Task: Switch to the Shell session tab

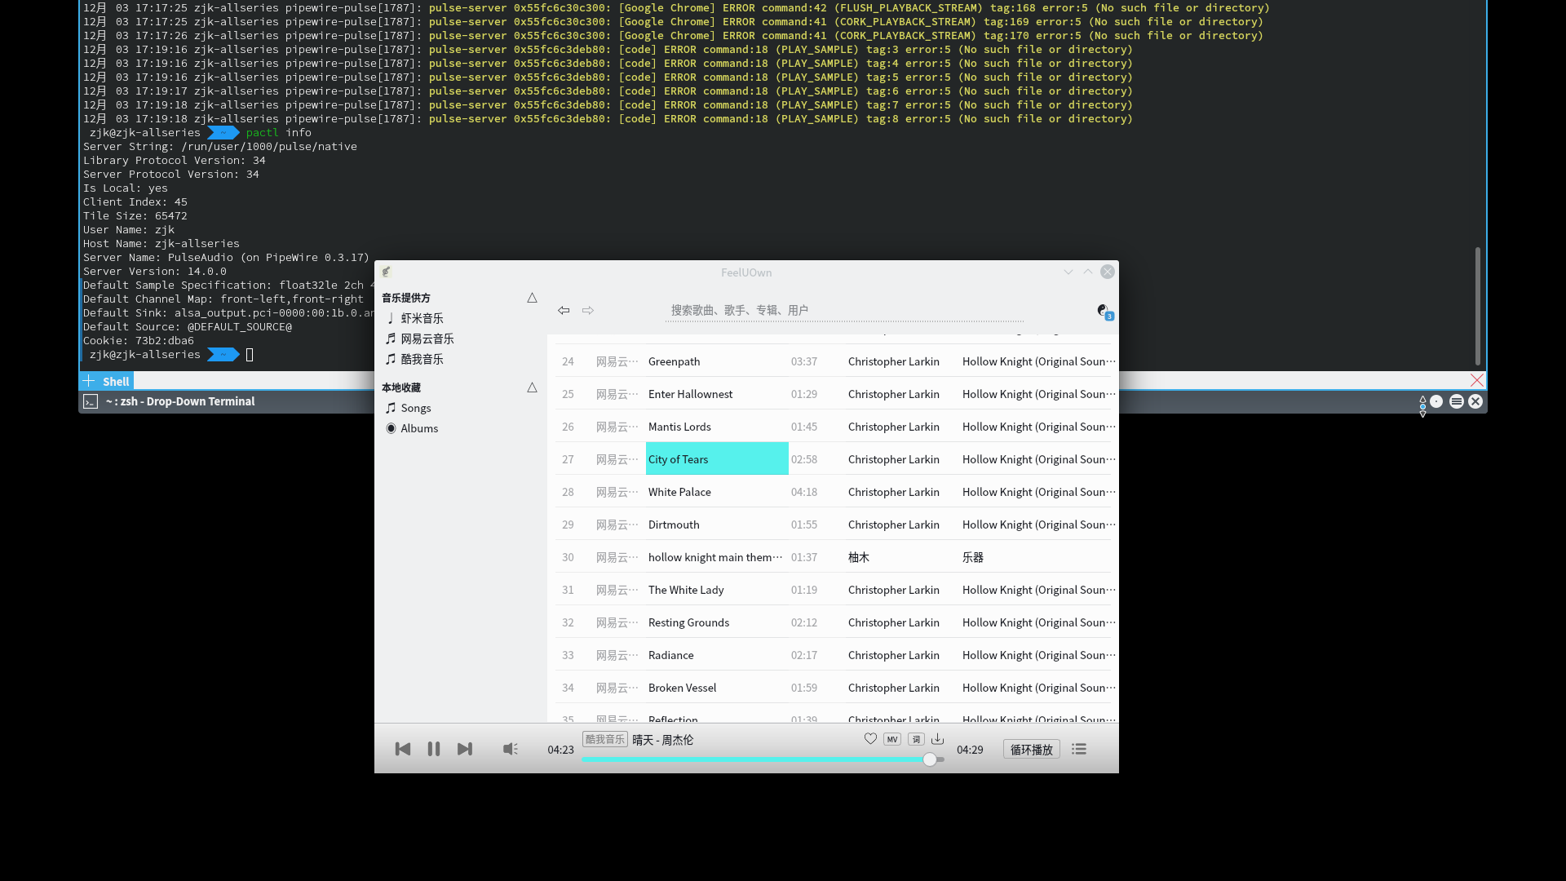Action: (x=116, y=381)
